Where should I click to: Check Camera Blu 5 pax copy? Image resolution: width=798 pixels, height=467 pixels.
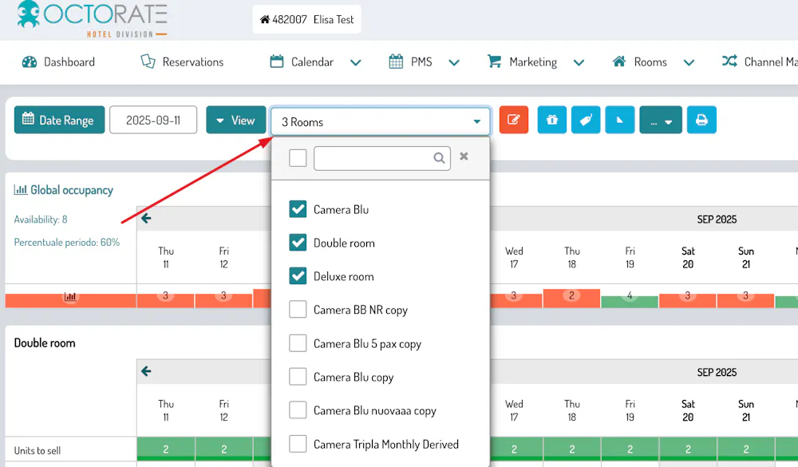298,343
